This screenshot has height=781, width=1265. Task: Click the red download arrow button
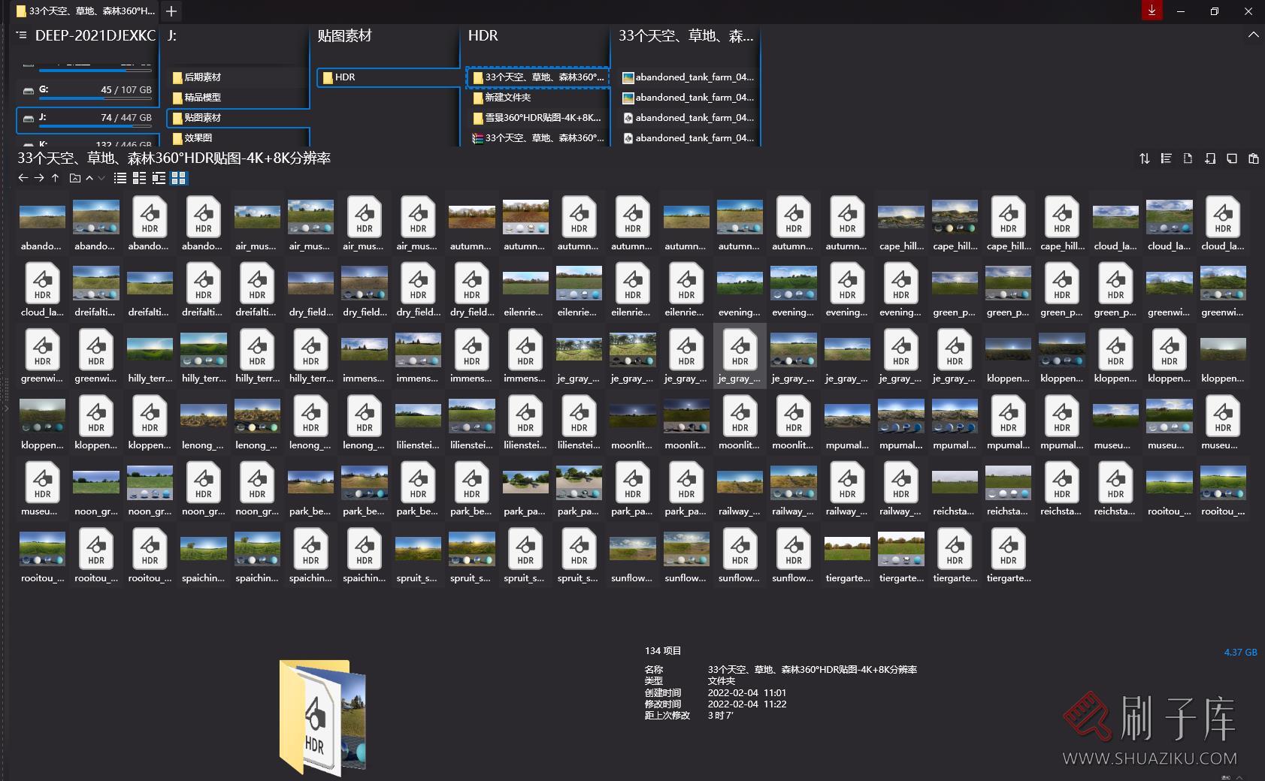tap(1151, 11)
